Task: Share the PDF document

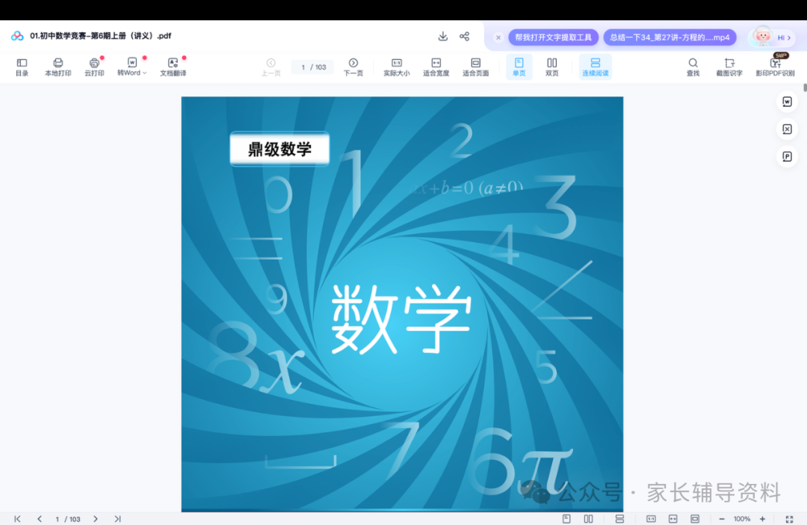Action: (x=464, y=36)
